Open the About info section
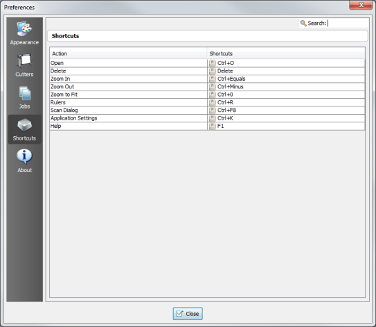 coord(24,161)
